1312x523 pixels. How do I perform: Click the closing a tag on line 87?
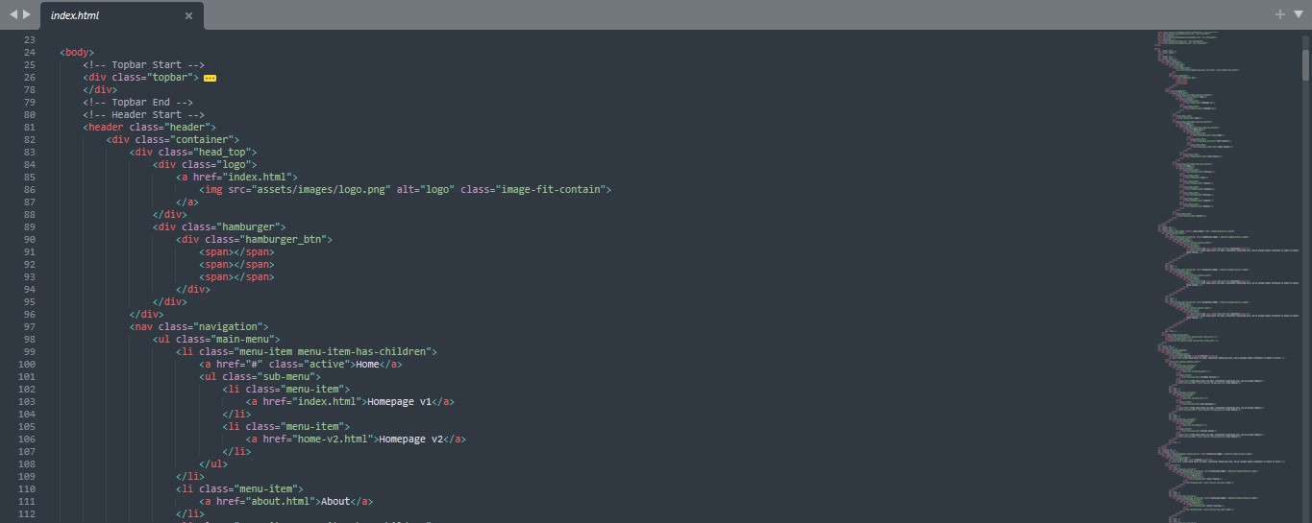click(x=186, y=202)
